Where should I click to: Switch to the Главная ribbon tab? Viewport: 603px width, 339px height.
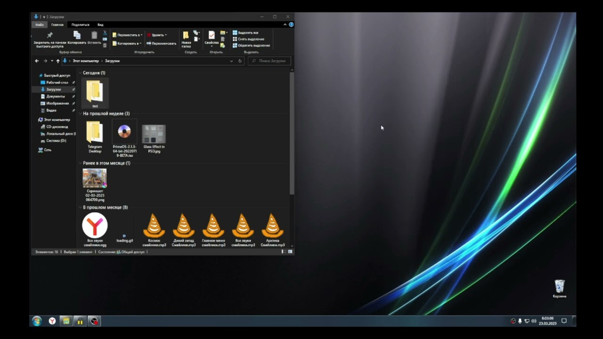[x=57, y=24]
